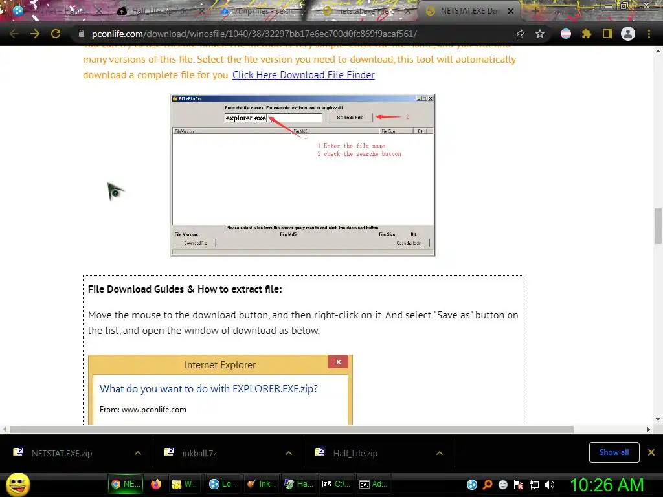Expand options for Half_Life.zip download

[440, 453]
